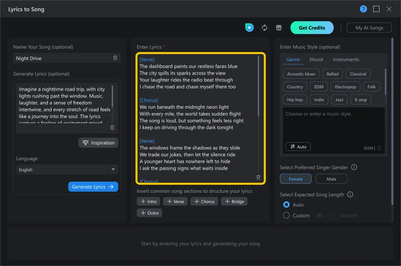Clear the entered lyrics with trash icon
This screenshot has width=401, height=266.
point(258,177)
